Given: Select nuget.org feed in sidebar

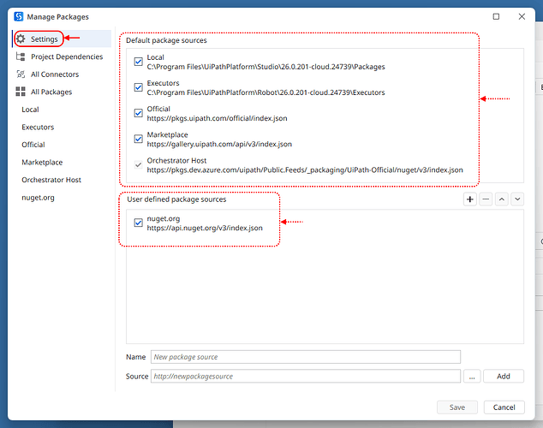Looking at the screenshot, I should [38, 198].
